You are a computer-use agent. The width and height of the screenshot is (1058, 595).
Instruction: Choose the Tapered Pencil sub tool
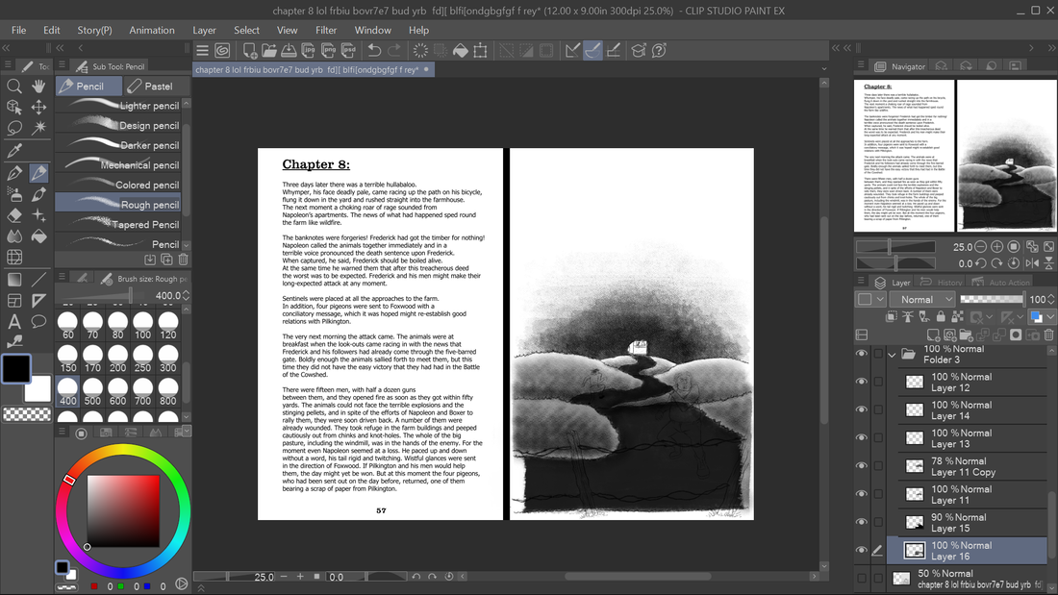(x=117, y=225)
